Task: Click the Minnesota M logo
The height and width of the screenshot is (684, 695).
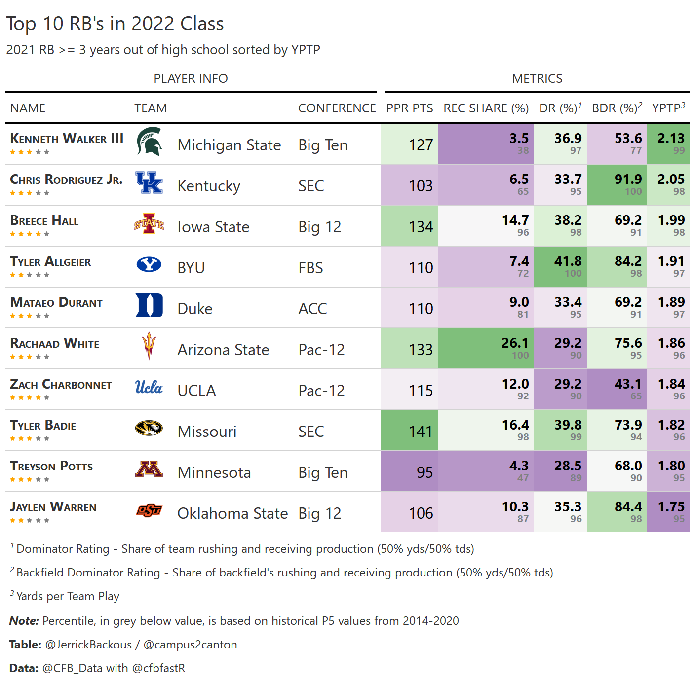Action: coord(149,469)
